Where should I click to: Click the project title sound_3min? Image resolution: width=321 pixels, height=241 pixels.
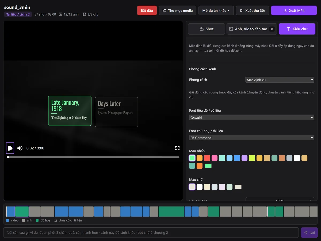point(17,7)
